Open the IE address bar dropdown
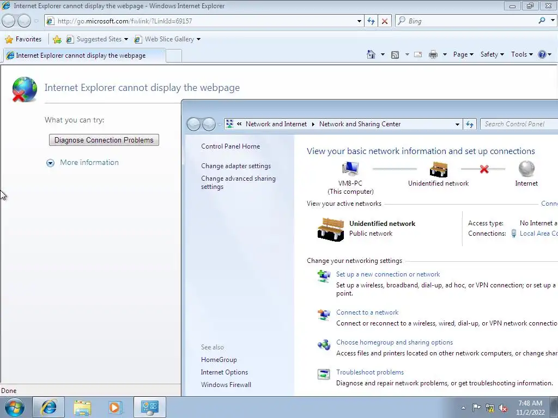Viewport: 558px width, 418px height. 359,21
